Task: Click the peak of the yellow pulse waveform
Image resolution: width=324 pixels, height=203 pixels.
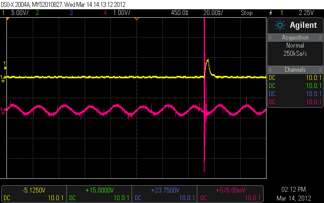Action: (208, 60)
